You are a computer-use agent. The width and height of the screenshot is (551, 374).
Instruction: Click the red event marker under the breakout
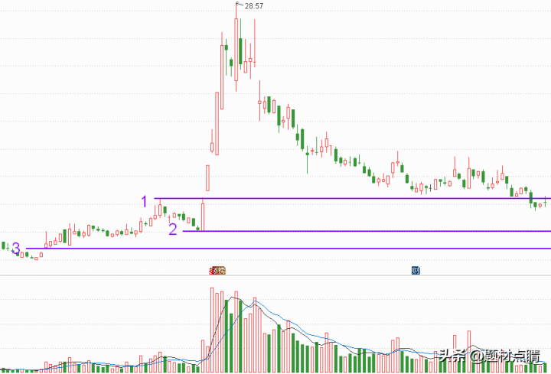click(218, 271)
